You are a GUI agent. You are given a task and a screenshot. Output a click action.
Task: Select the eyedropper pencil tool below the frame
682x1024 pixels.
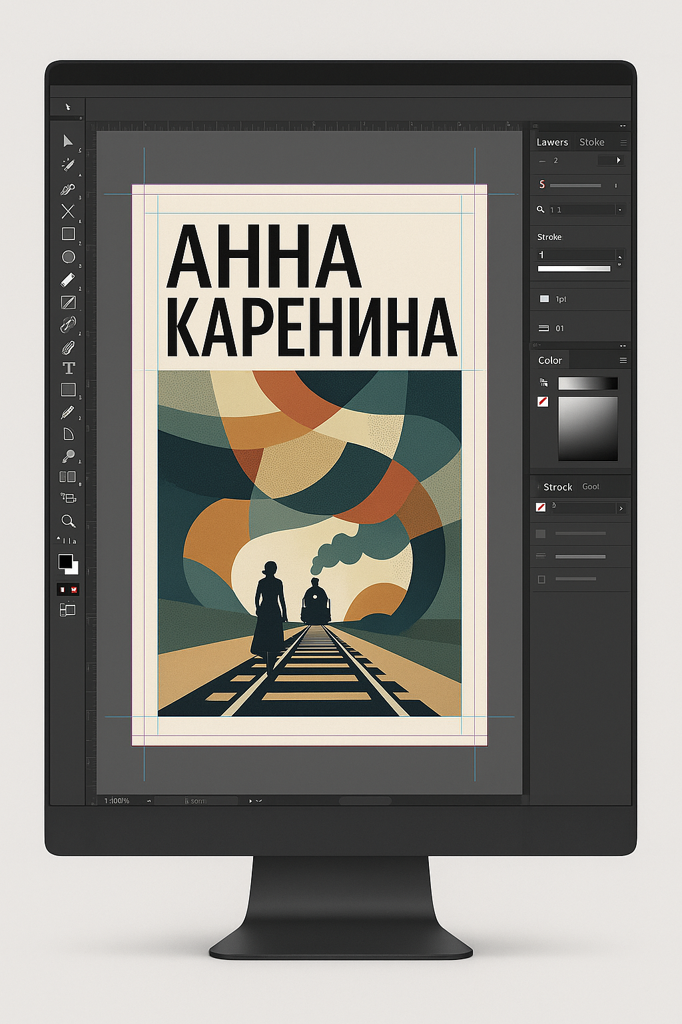[68, 413]
